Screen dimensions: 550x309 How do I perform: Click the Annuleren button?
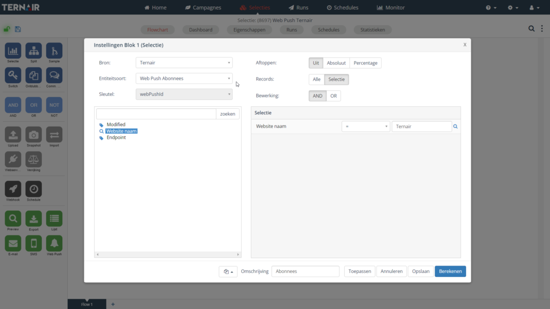tap(392, 271)
